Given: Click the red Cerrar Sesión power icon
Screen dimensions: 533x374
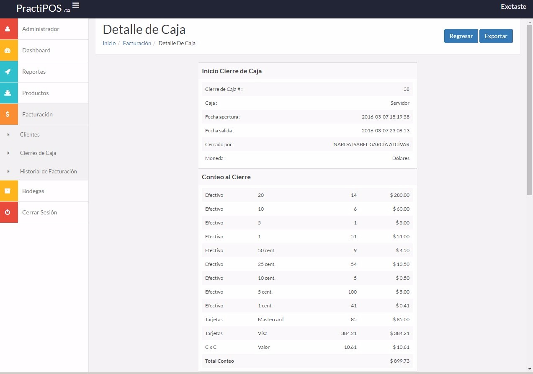Looking at the screenshot, I should click(9, 212).
